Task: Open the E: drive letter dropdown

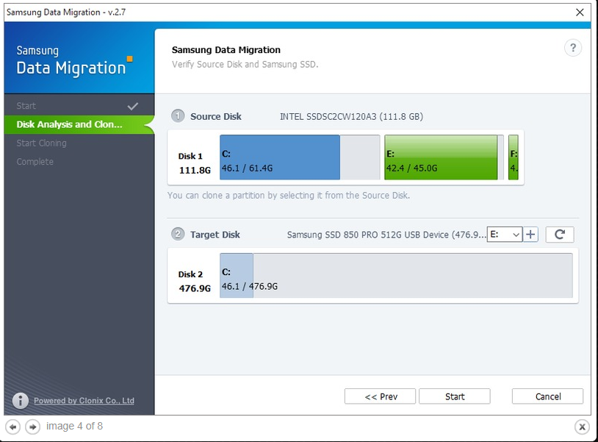Action: (505, 235)
